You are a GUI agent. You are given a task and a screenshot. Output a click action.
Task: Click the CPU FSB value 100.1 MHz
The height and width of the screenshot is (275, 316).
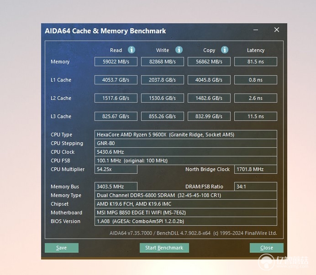tap(185, 161)
